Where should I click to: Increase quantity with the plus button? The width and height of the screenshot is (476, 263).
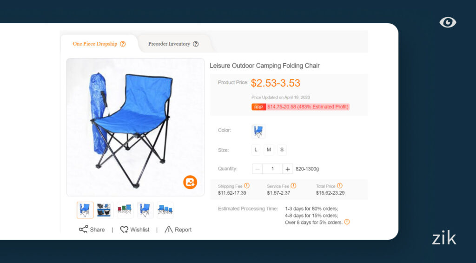pyautogui.click(x=288, y=169)
